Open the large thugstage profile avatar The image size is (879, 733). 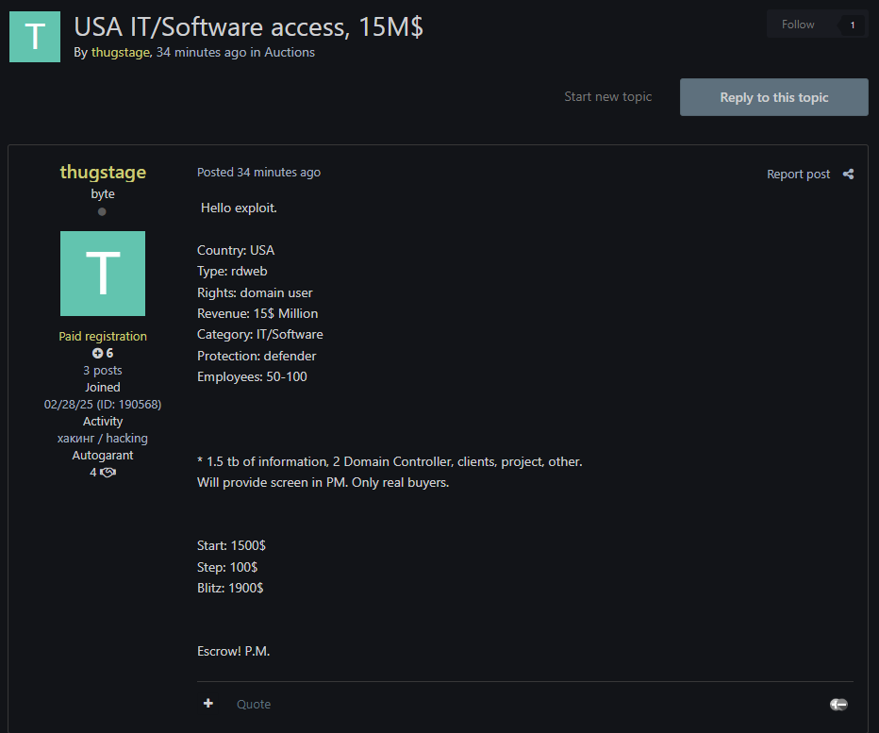[103, 274]
